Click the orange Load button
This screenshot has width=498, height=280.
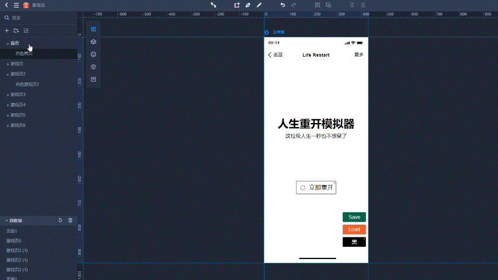pos(354,229)
